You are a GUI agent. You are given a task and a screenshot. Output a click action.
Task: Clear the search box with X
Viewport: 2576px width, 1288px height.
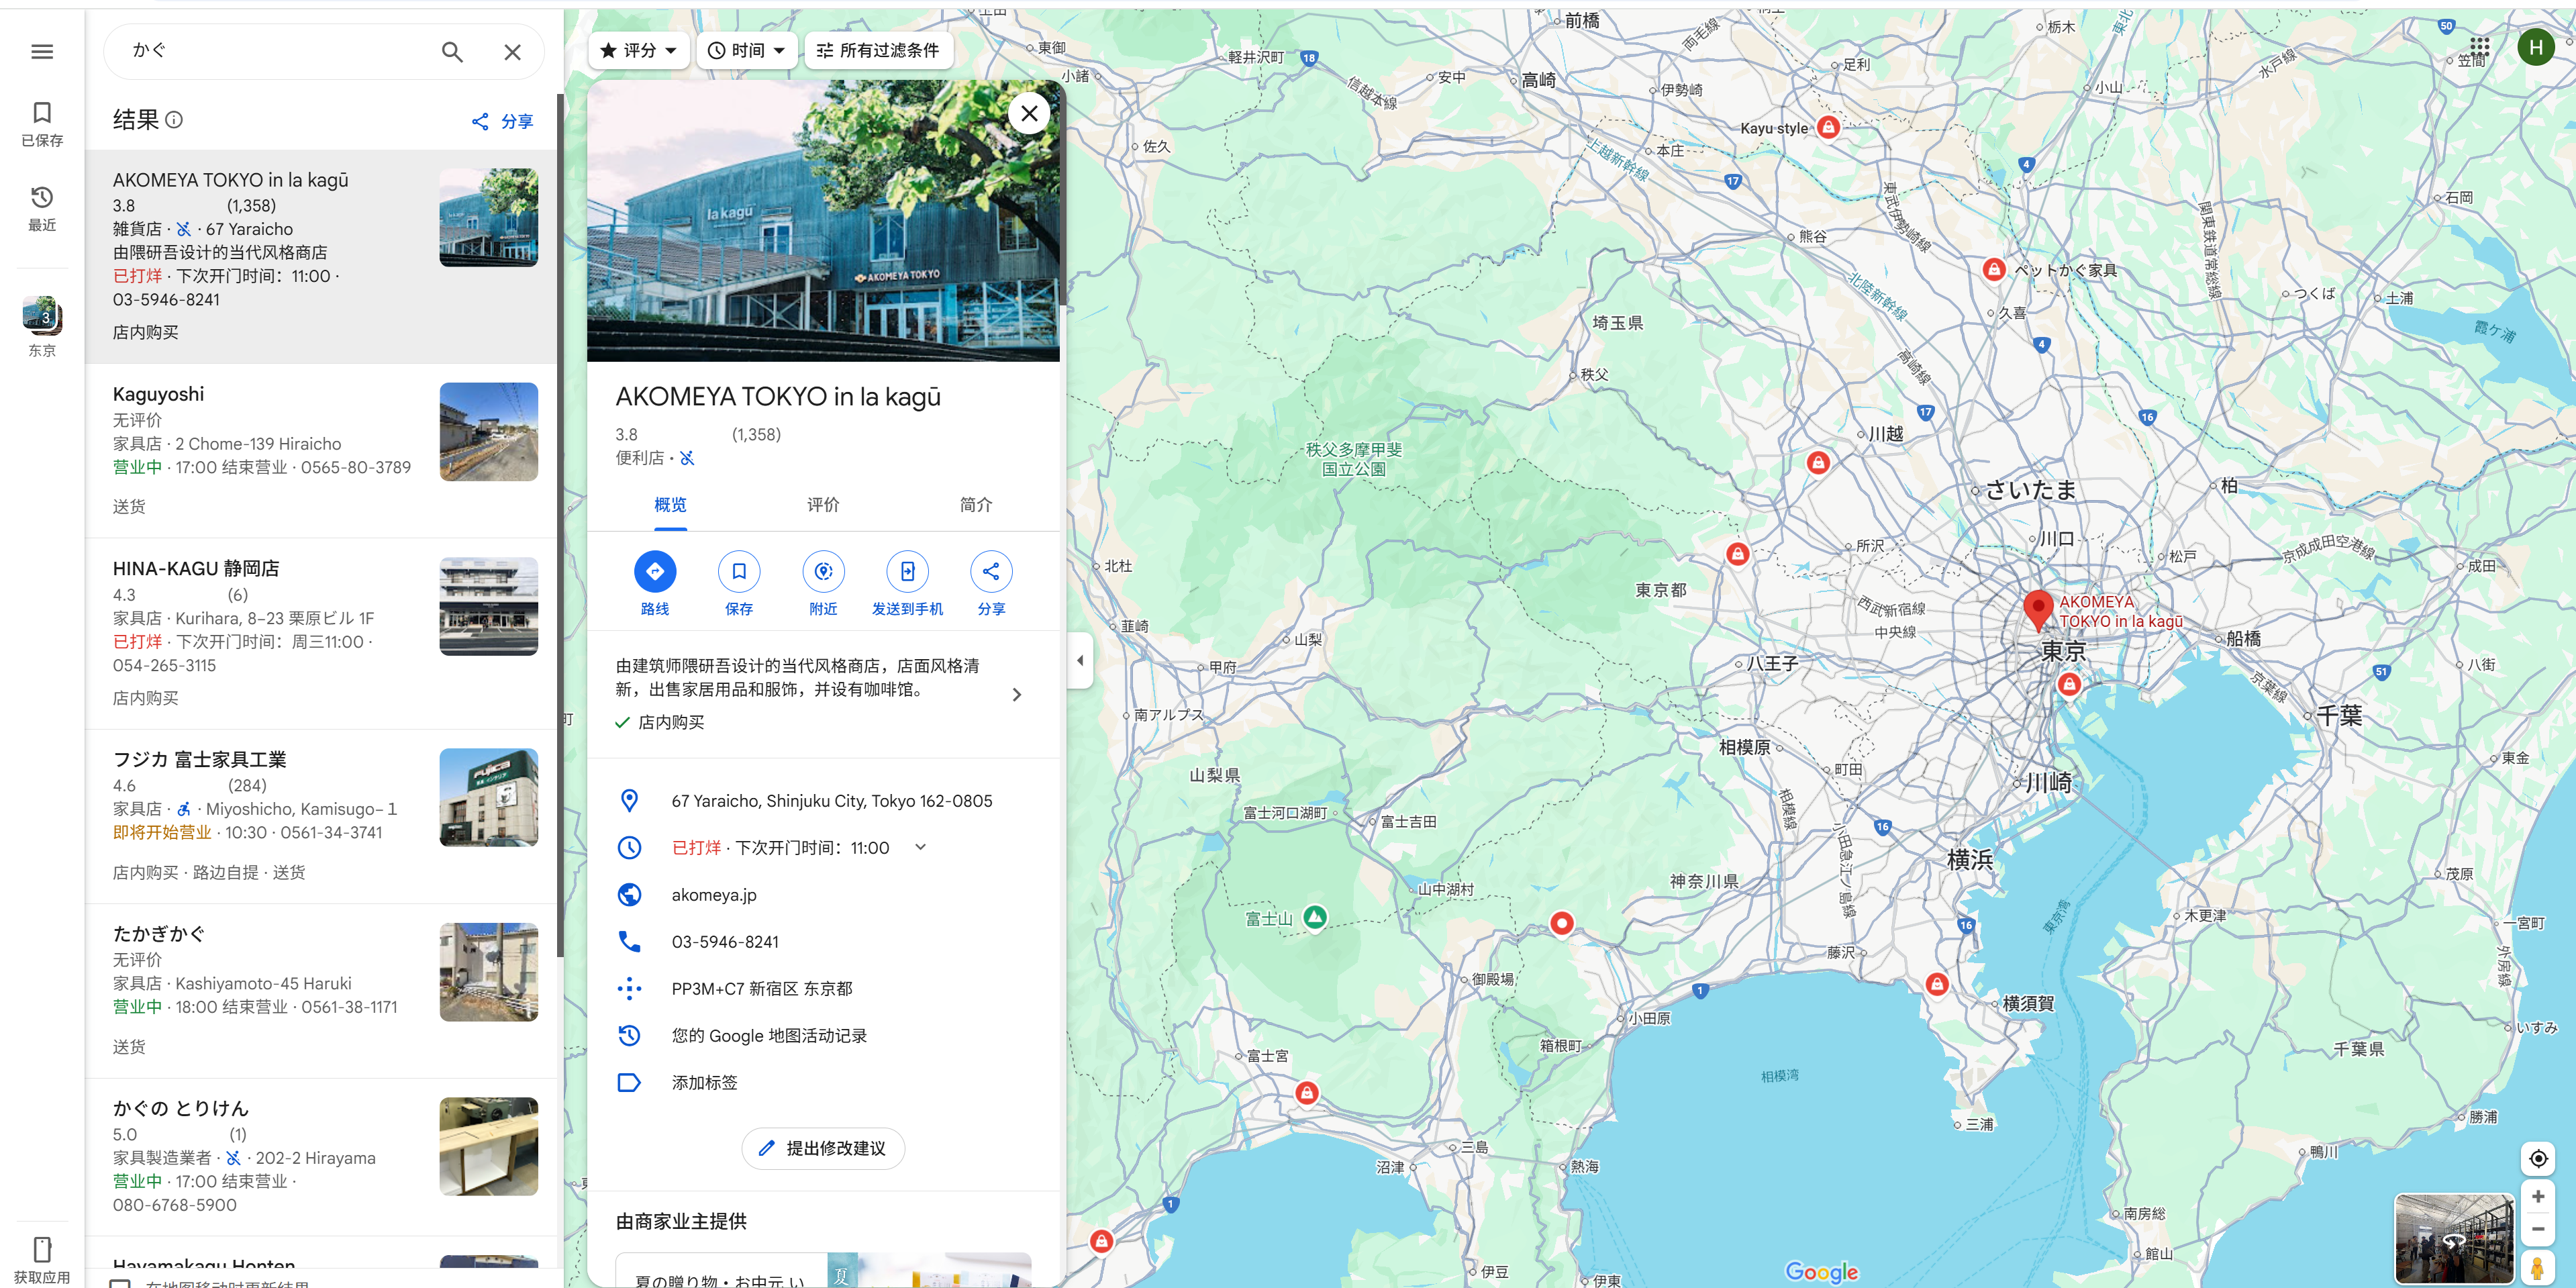coord(512,52)
